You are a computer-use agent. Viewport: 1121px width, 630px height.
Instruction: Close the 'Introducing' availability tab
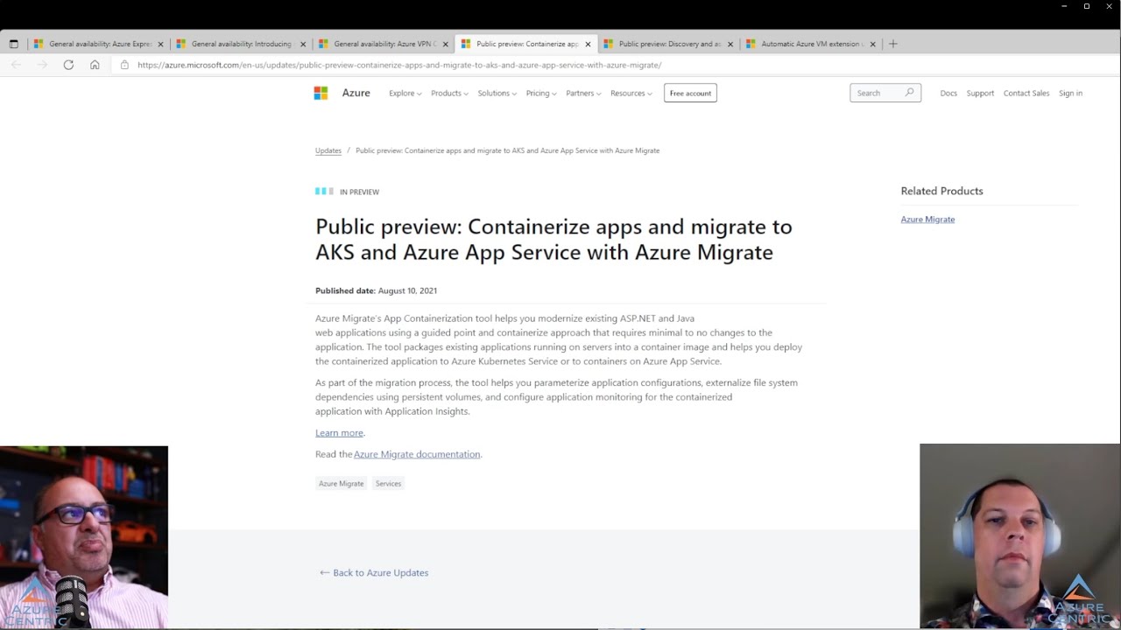click(303, 44)
